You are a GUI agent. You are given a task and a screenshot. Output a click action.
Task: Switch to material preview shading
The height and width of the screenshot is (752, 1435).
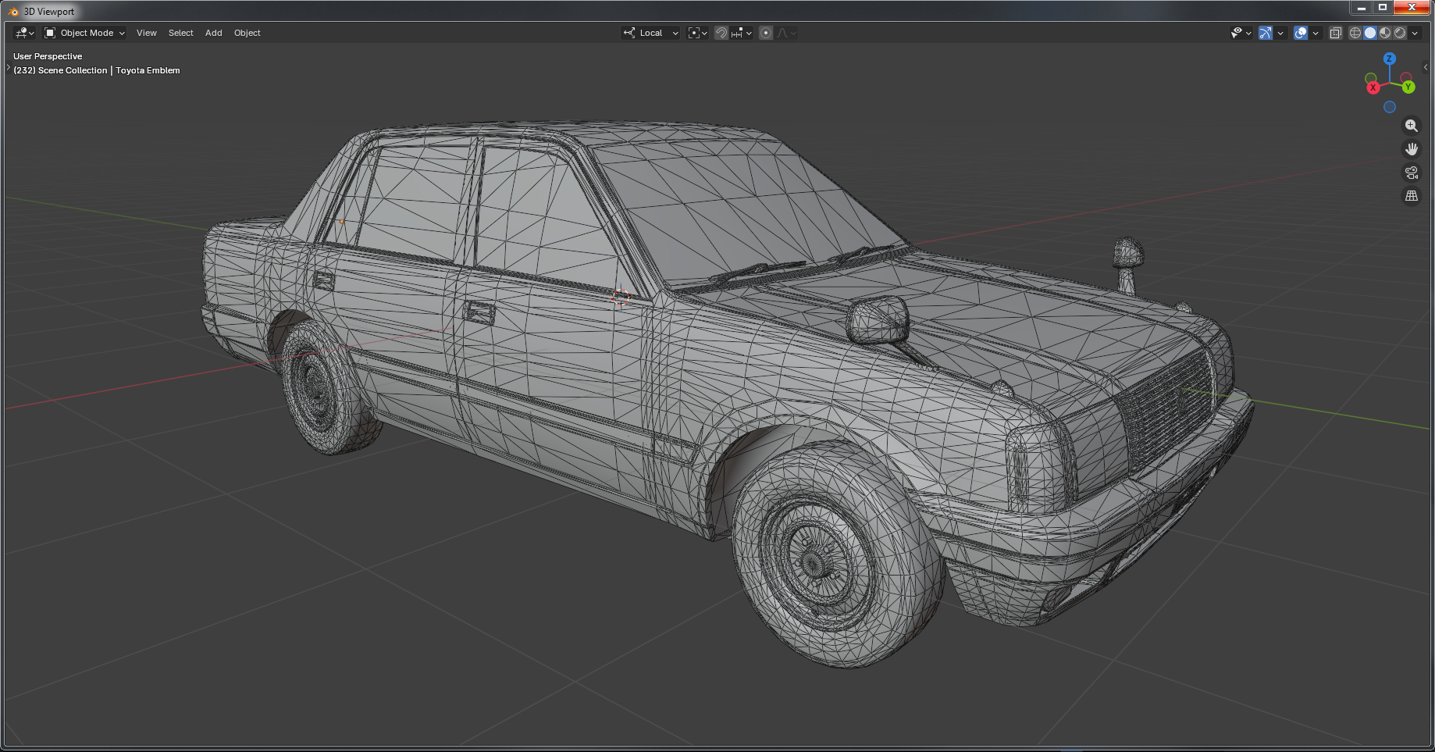[x=1385, y=33]
